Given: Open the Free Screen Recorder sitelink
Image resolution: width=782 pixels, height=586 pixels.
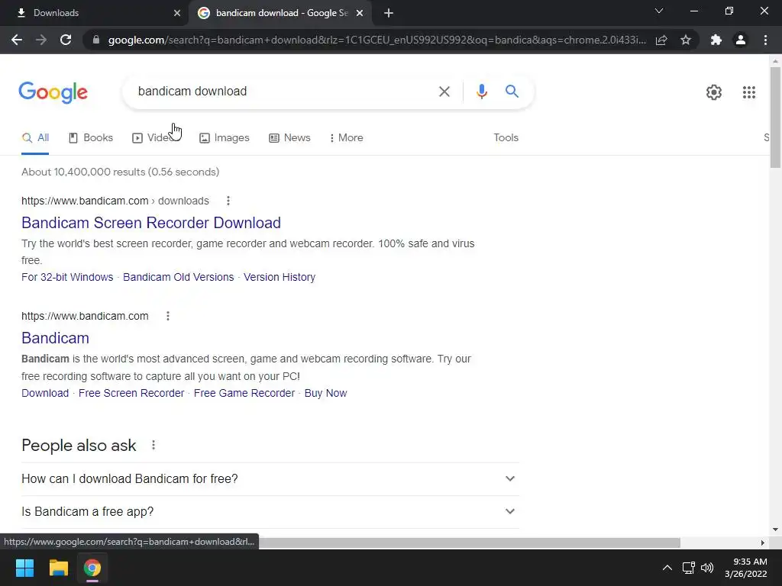Looking at the screenshot, I should click(131, 393).
